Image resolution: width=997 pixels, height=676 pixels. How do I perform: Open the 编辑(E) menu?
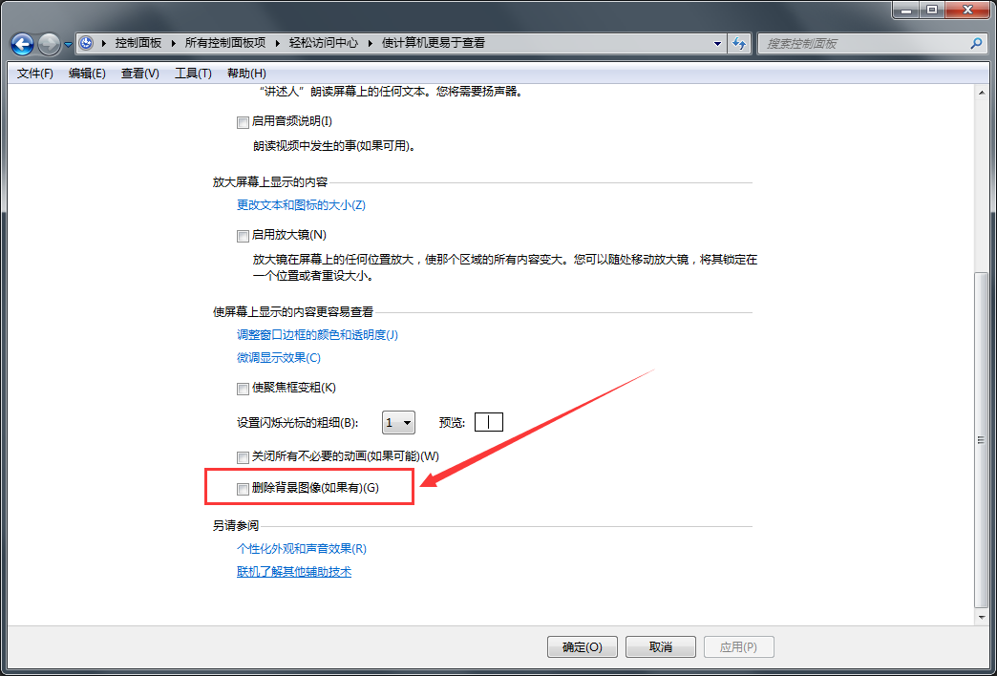click(87, 74)
